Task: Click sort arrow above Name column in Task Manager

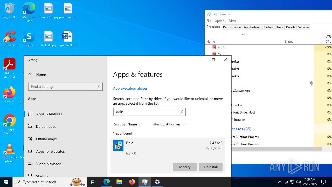Action: pyautogui.click(x=243, y=35)
